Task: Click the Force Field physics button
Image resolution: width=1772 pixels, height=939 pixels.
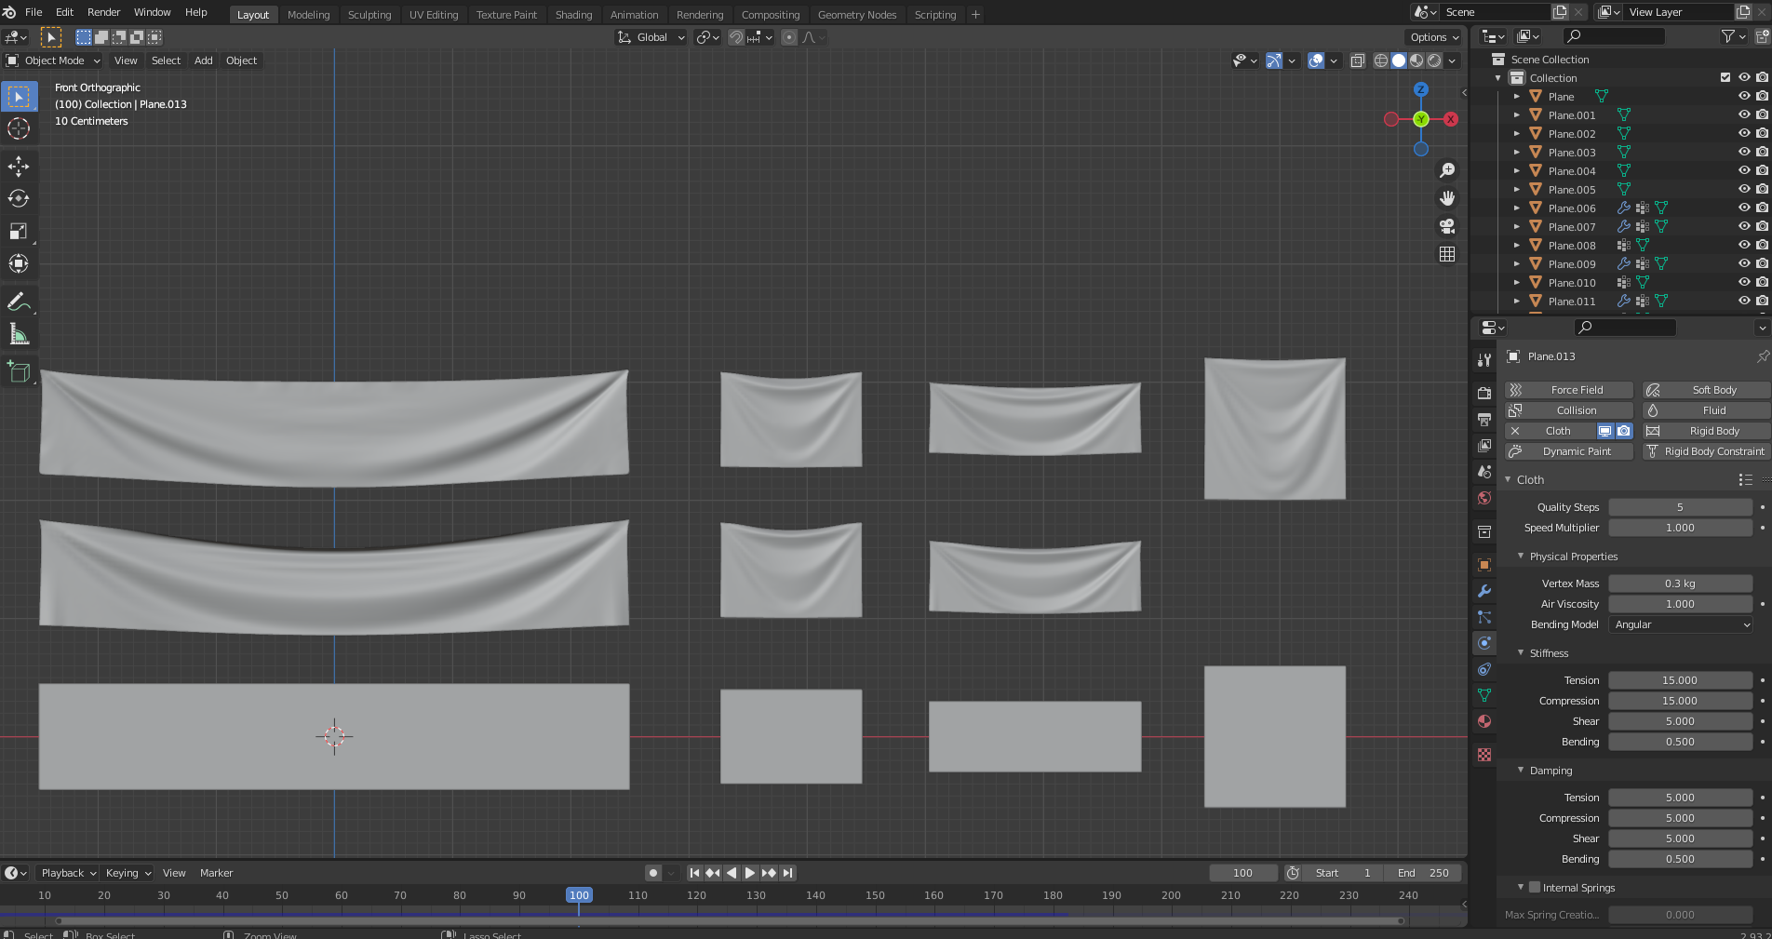Action: tap(1569, 390)
